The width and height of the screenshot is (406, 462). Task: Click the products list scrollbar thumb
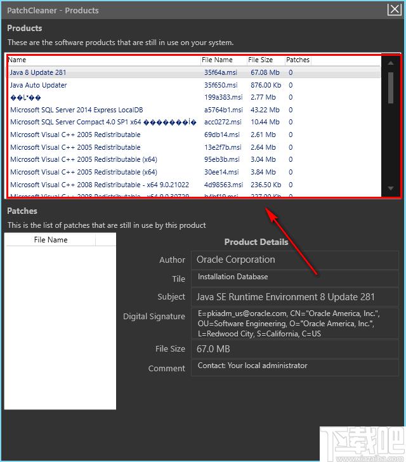tap(391, 88)
